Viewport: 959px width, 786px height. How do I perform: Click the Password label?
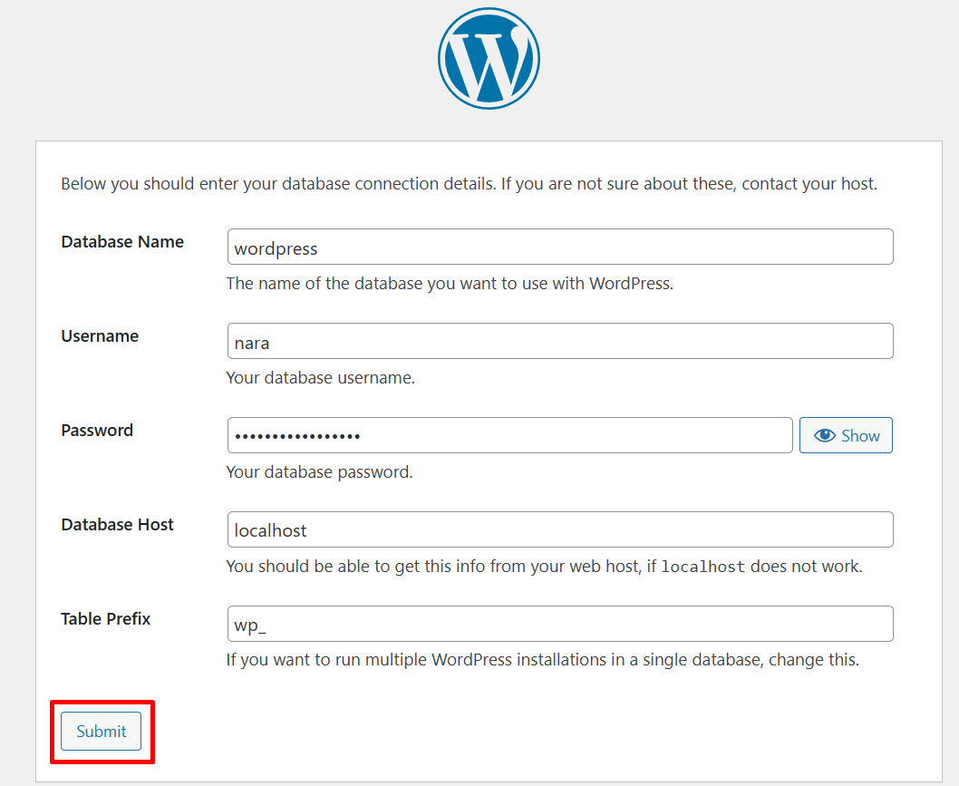[97, 430]
